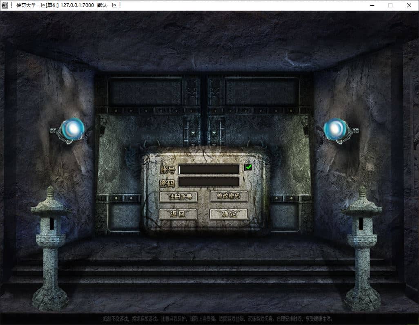Click the glowing blue orb on the right wall

pos(335,130)
